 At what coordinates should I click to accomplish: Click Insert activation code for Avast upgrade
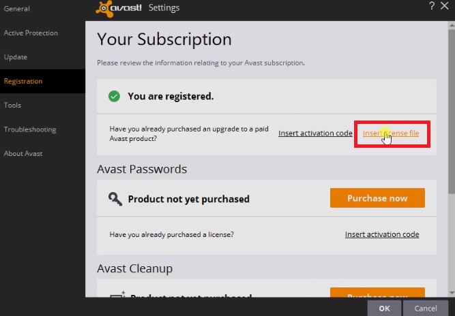click(315, 133)
